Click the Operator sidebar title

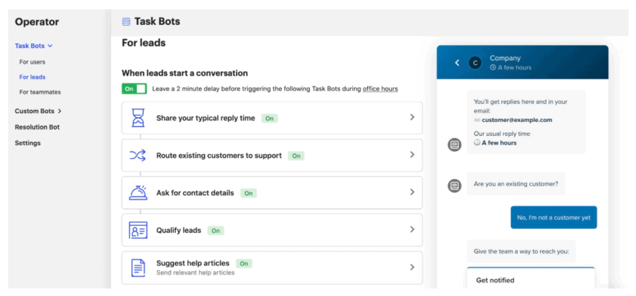point(37,22)
